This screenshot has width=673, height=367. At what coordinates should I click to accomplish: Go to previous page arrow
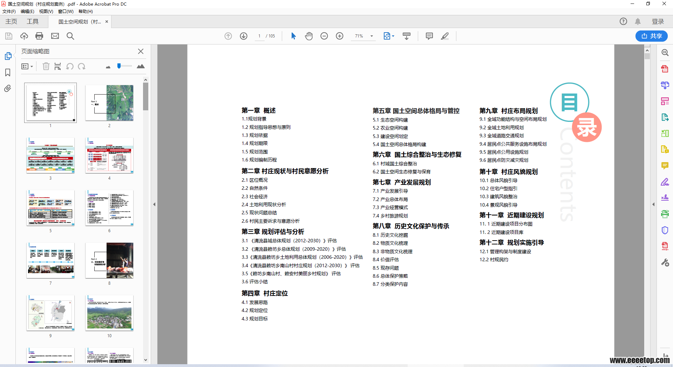(x=228, y=36)
